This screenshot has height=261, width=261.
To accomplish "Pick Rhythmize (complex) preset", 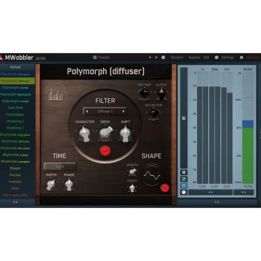I will (x=15, y=162).
